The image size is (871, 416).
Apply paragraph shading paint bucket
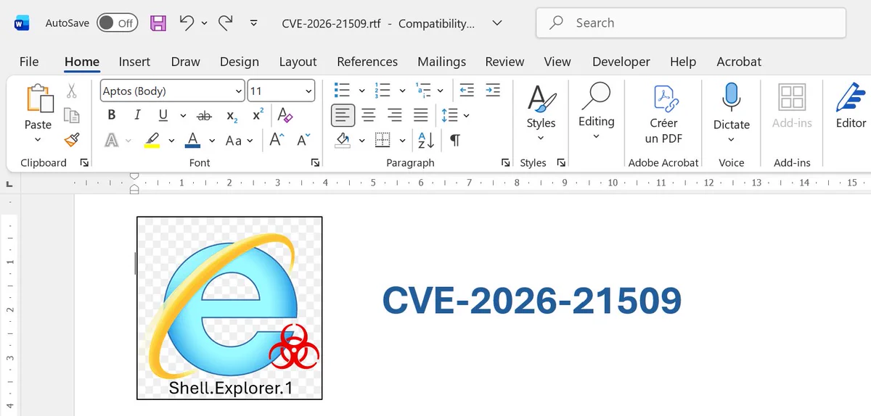click(x=343, y=140)
